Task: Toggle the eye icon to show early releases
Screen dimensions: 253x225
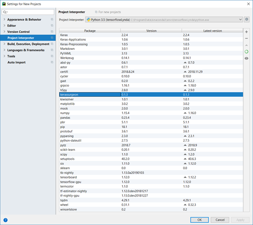Action: click(246, 58)
